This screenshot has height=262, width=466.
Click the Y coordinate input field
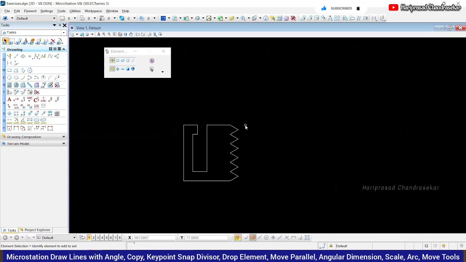tap(206, 238)
